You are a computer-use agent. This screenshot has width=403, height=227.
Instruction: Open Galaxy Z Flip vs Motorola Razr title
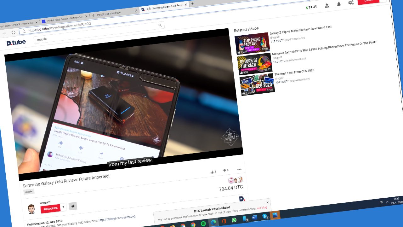(x=301, y=30)
